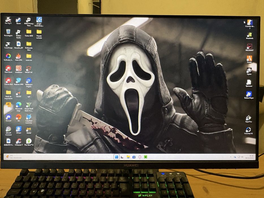Viewport: 264px width, 198px height.
Task: Open the Wallpaper Engine shortcut
Action: tap(29, 83)
